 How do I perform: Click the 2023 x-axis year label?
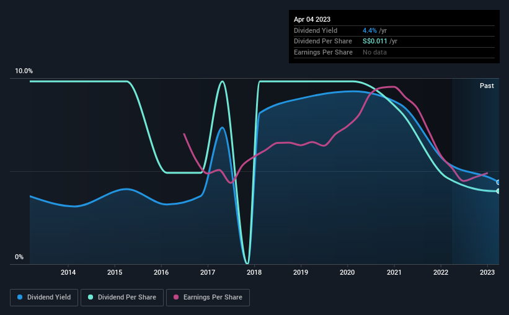point(487,272)
